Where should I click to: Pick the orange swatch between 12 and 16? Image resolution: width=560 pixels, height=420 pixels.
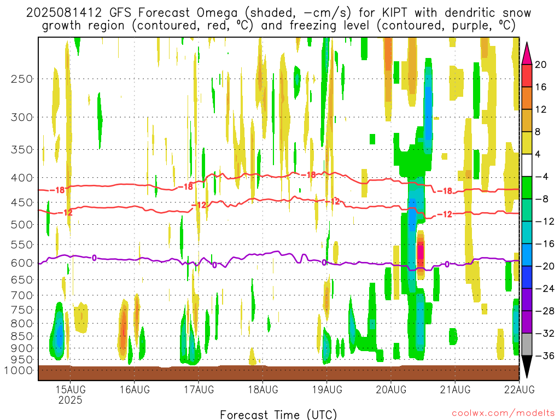pyautogui.click(x=527, y=98)
